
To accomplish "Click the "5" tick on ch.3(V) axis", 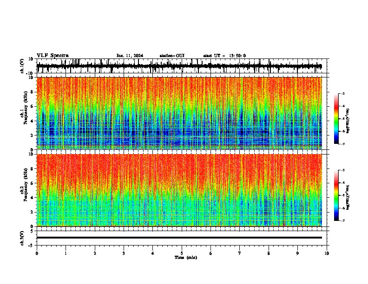I will [x=32, y=231].
